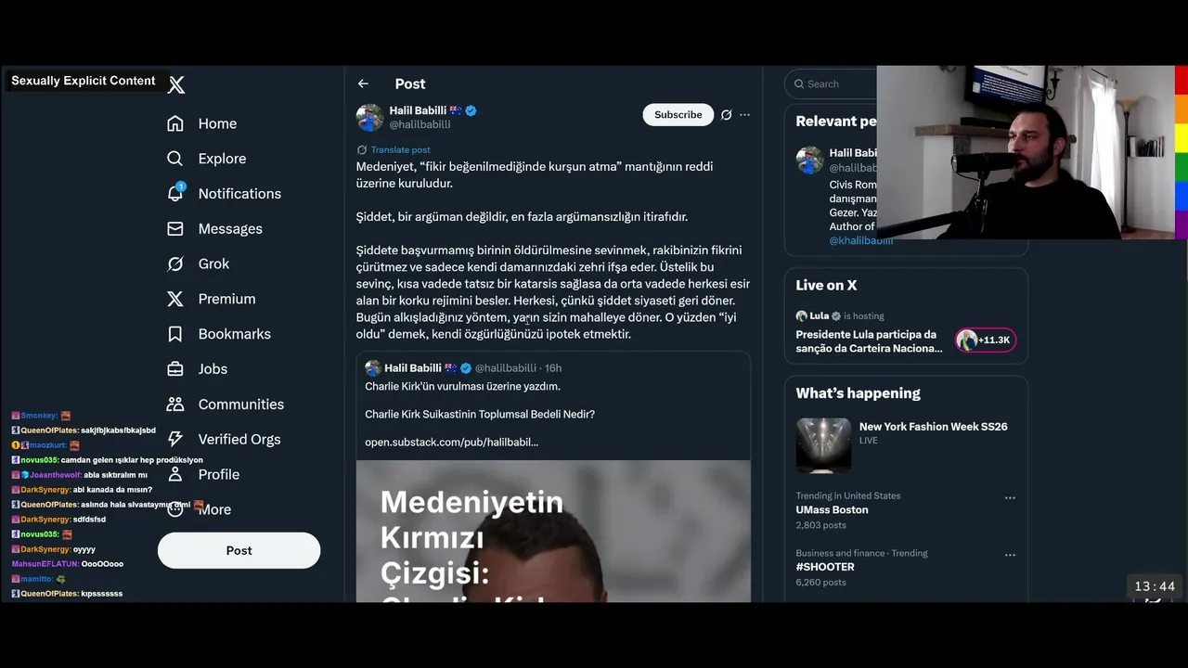Image resolution: width=1188 pixels, height=668 pixels.
Task: Click Translate post link
Action: 400,149
